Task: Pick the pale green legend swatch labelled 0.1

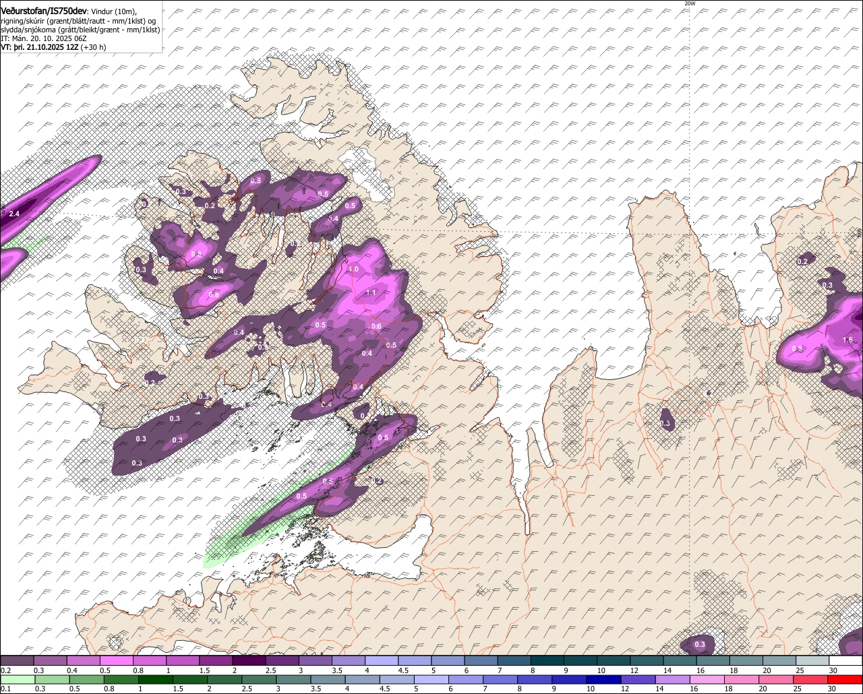Action: pos(17,679)
